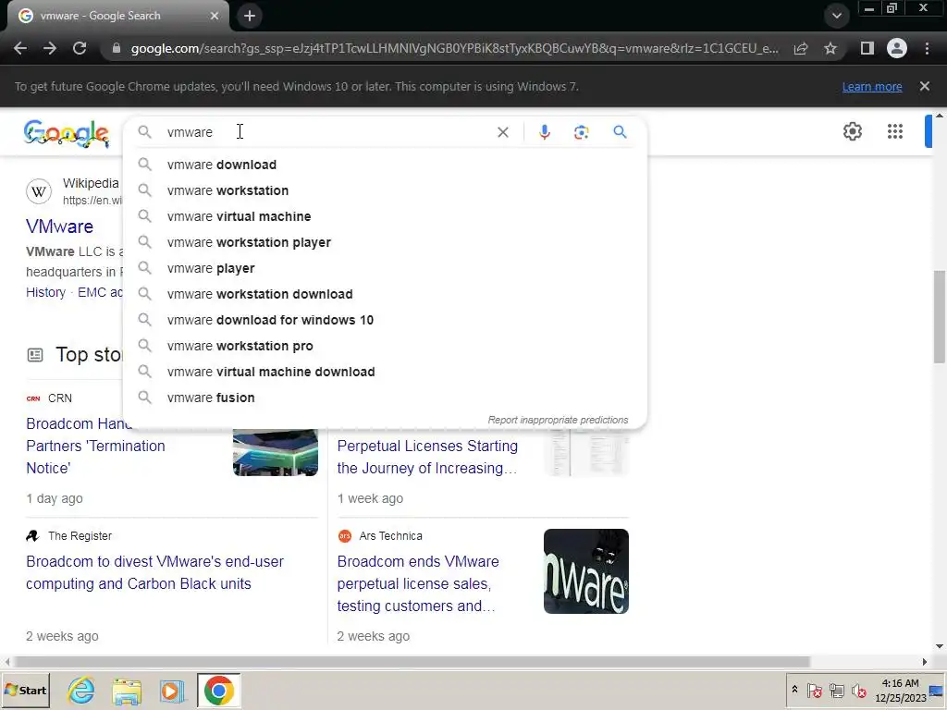Viewport: 947px width, 710px height.
Task: Select Chrome in the taskbar
Action: (x=218, y=690)
